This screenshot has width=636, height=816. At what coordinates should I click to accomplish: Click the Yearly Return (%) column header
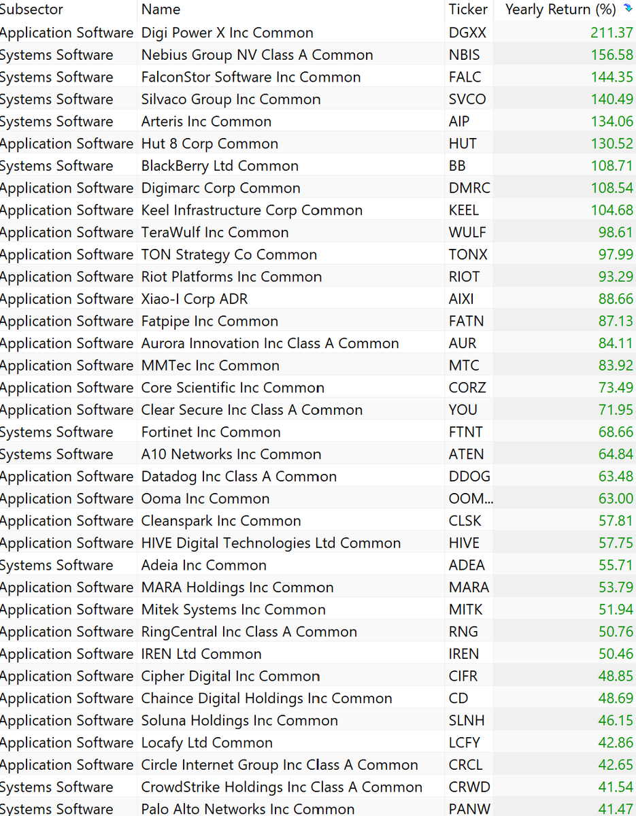560,10
